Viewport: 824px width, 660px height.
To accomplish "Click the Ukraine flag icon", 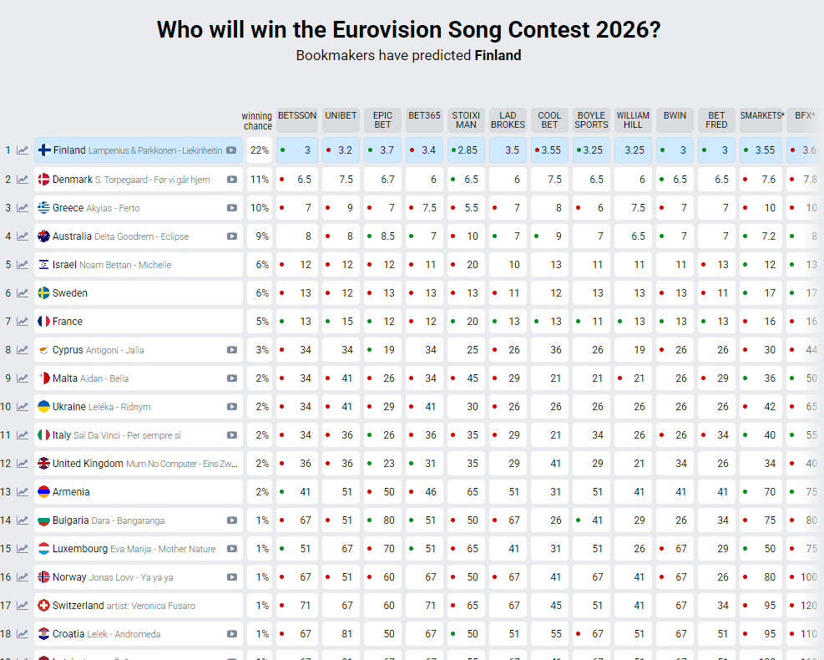I will tap(43, 407).
